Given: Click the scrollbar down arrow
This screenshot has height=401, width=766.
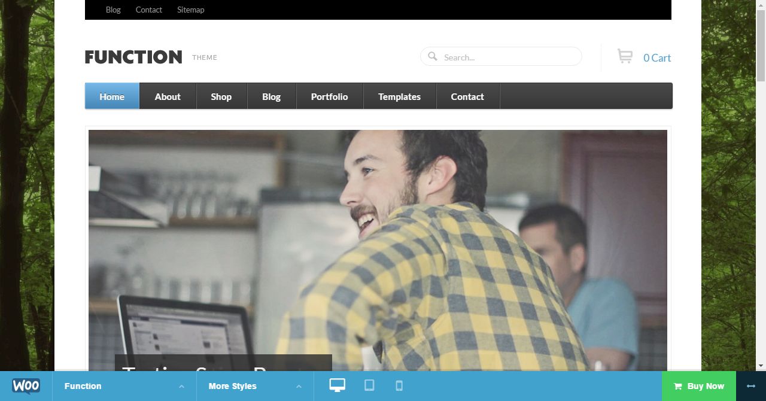Looking at the screenshot, I should tap(761, 365).
